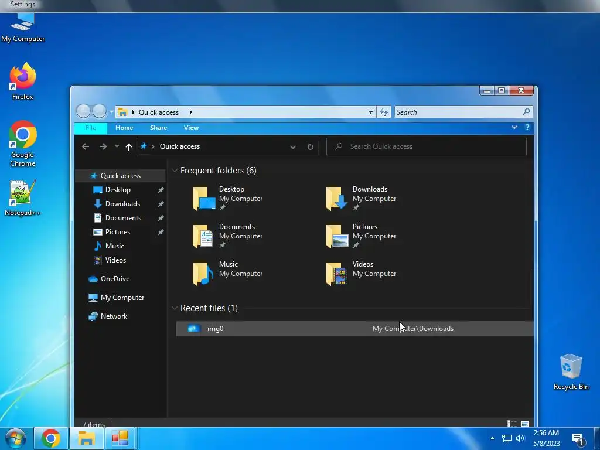Open the notification center icon

pyautogui.click(x=578, y=439)
